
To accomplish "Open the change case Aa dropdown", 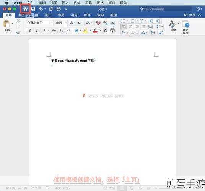I will pyautogui.click(x=89, y=23).
